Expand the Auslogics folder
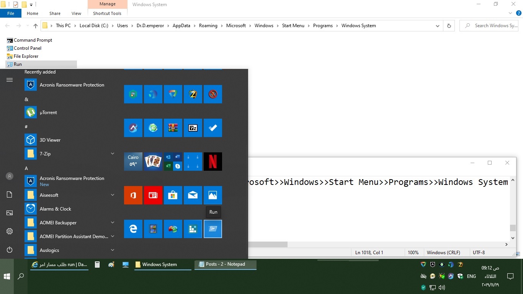This screenshot has height=294, width=523. pyautogui.click(x=113, y=250)
